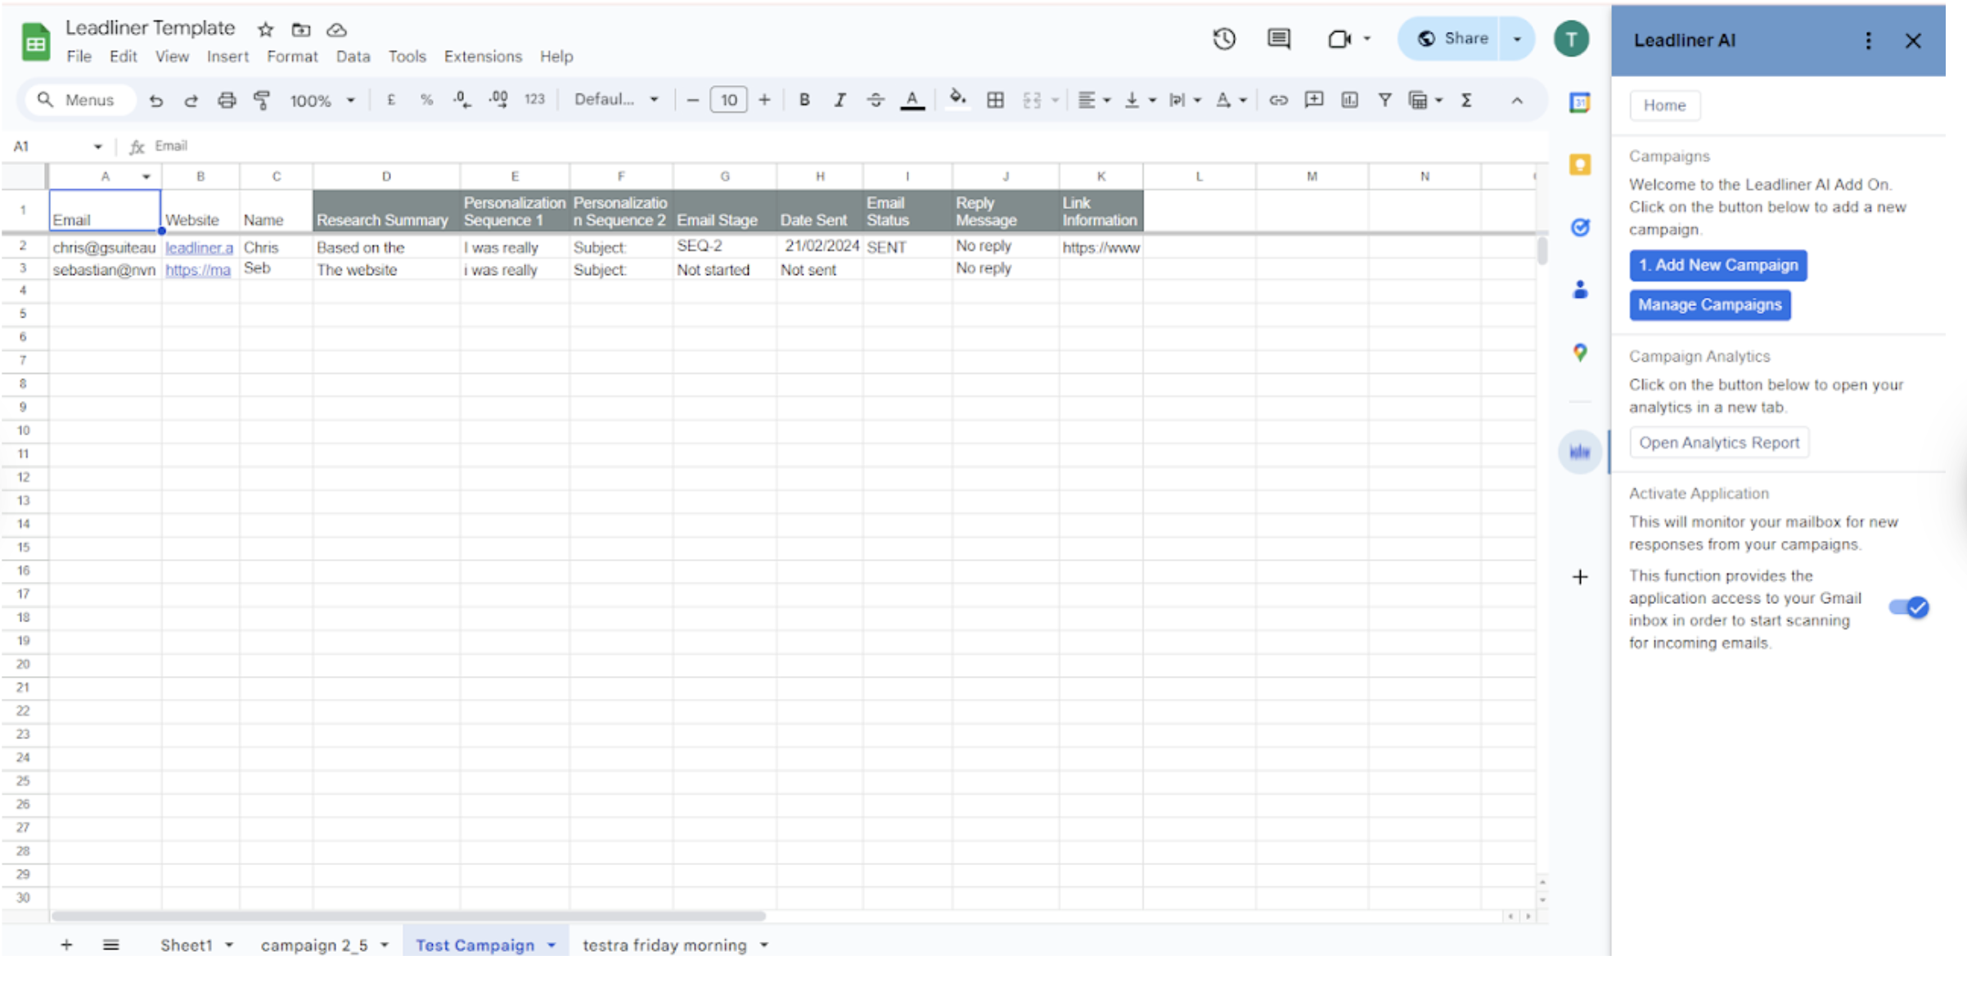The width and height of the screenshot is (1967, 1005).
Task: Click the print icon in toolbar
Action: (x=227, y=100)
